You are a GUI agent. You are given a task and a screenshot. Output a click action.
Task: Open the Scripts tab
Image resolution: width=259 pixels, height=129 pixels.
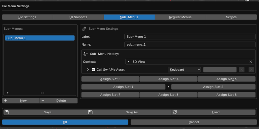pos(231,17)
